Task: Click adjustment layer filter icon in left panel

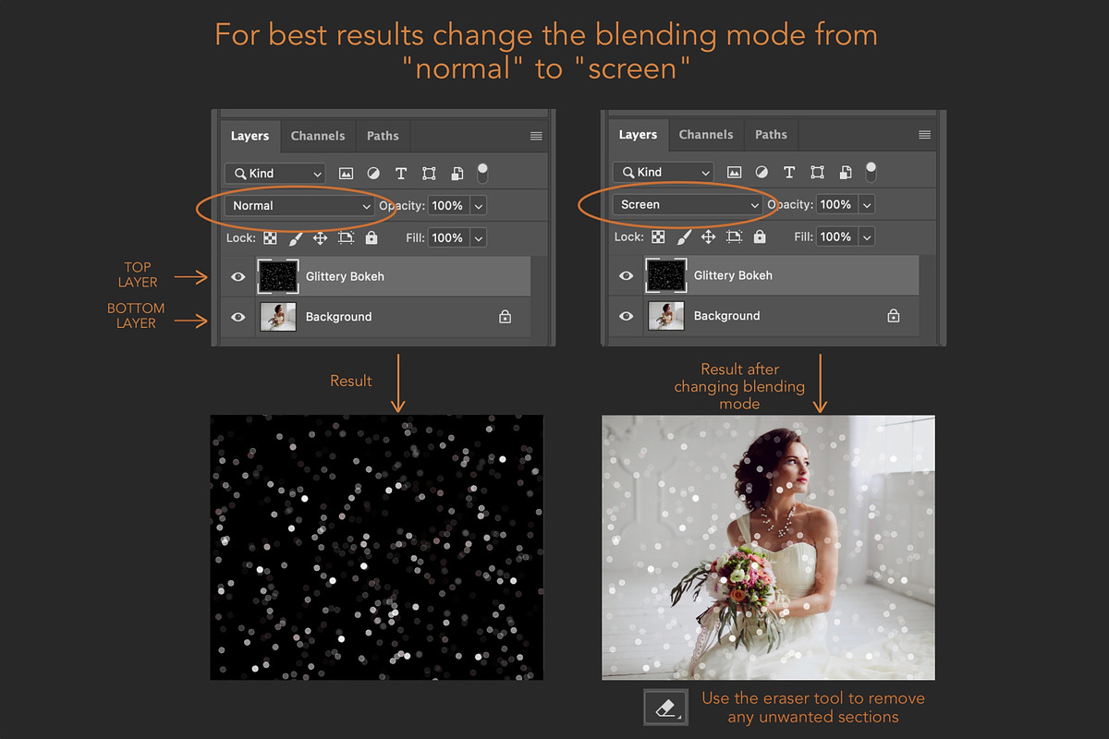Action: point(373,174)
